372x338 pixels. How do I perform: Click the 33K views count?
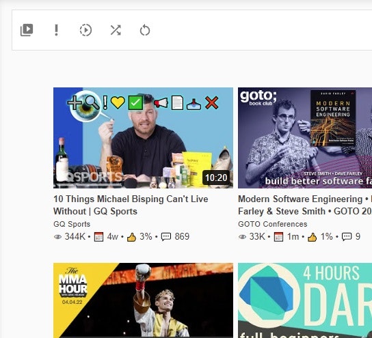(257, 237)
